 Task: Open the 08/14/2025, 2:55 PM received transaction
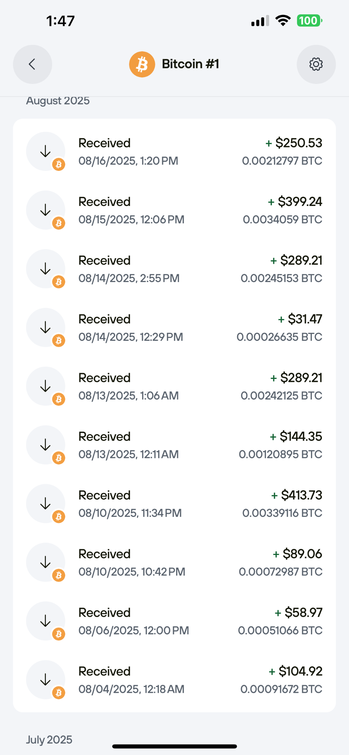coord(174,269)
